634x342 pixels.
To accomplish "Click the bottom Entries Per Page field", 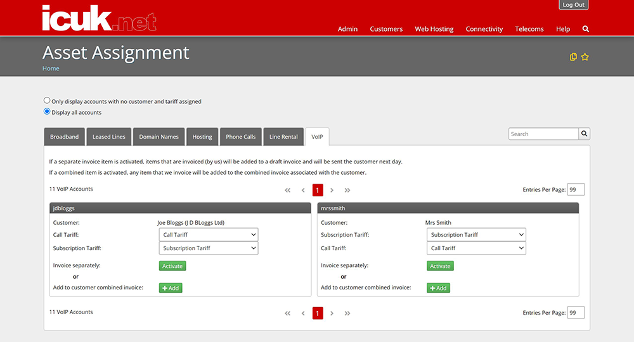I will coord(576,312).
